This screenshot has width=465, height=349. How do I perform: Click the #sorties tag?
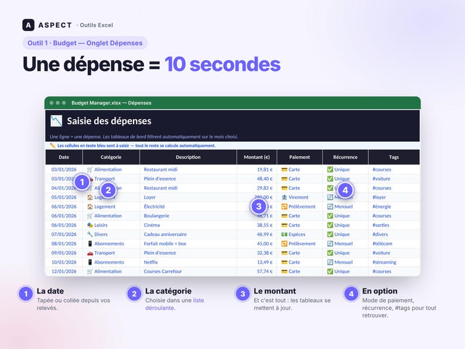pos(381,225)
